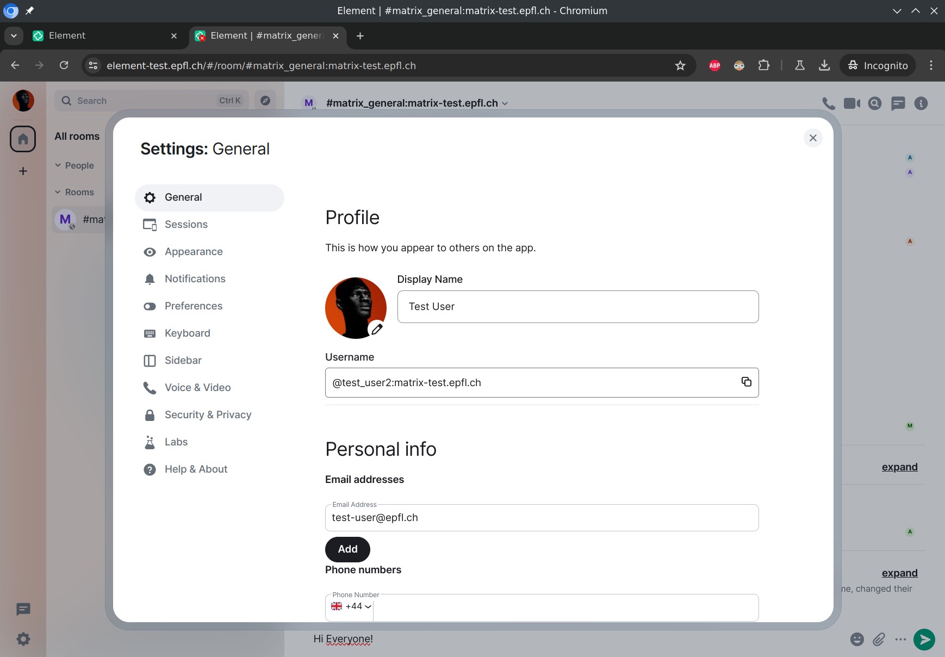Open the emoji picker in composer

(857, 639)
